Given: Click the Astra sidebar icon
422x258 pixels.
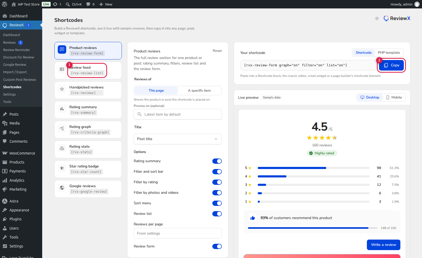Looking at the screenshot, I should [x=5, y=201].
